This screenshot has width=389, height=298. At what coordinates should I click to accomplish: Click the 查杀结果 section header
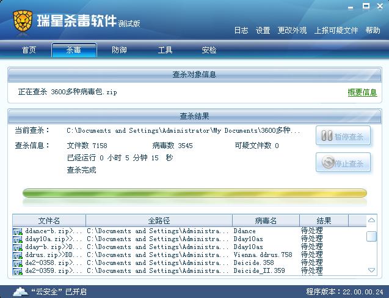(x=194, y=116)
